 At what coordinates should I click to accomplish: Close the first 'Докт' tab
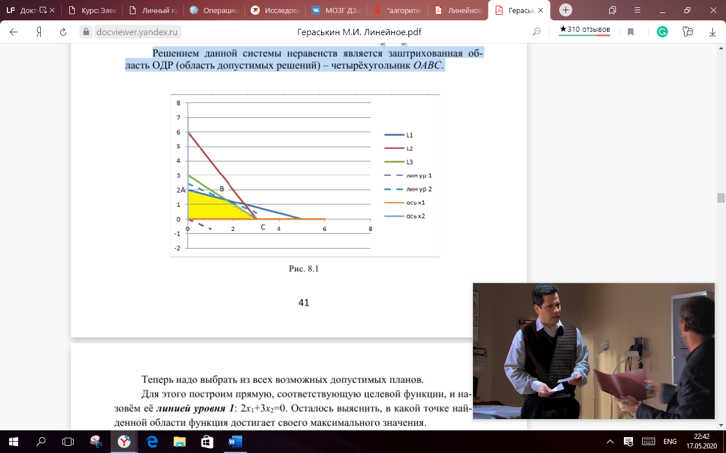tap(53, 10)
